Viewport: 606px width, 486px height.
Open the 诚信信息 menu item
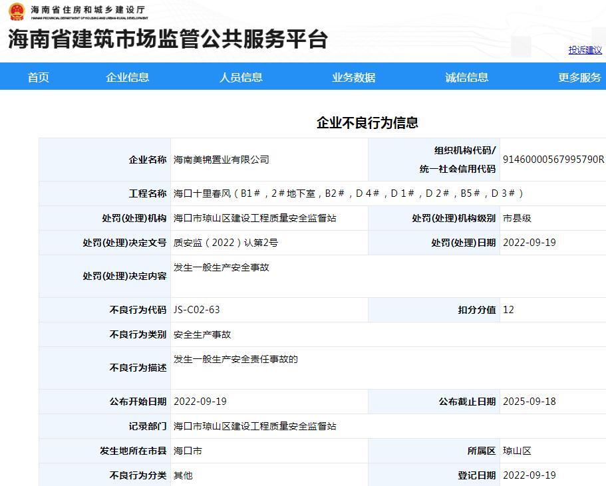pyautogui.click(x=466, y=77)
